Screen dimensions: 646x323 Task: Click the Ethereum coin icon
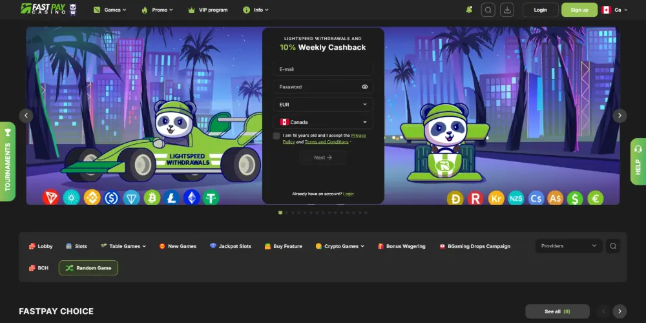tap(192, 197)
